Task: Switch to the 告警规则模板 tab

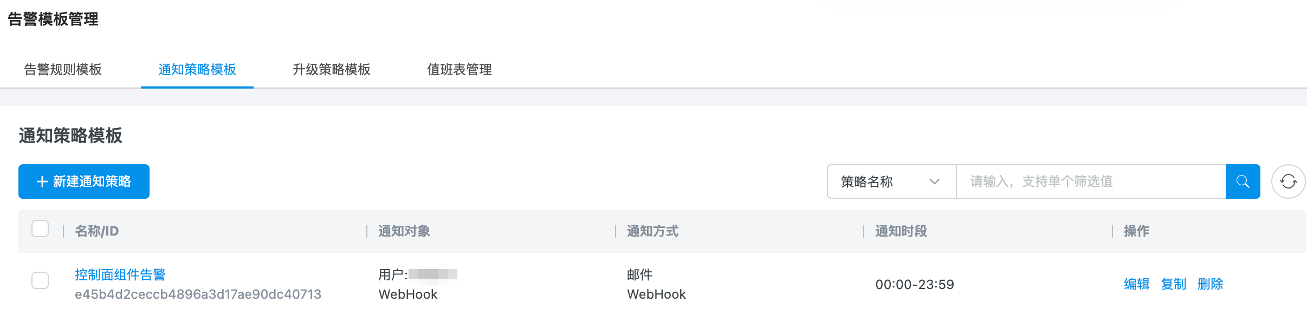Action: (63, 69)
